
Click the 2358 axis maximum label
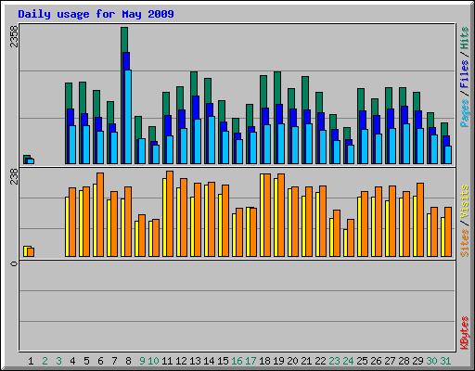(x=14, y=36)
